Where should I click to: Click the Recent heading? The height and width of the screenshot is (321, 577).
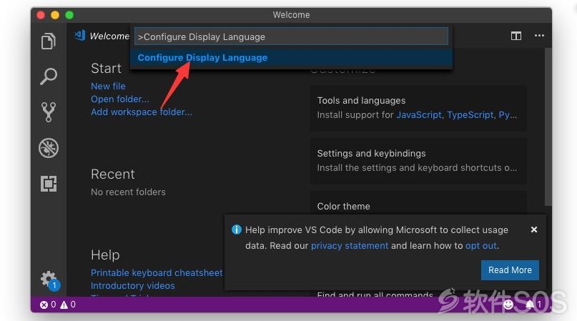click(x=112, y=174)
